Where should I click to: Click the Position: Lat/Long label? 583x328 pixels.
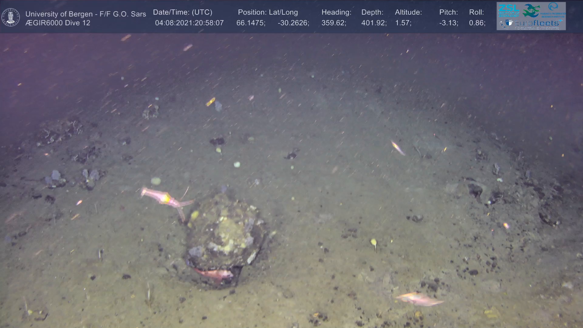tap(268, 12)
